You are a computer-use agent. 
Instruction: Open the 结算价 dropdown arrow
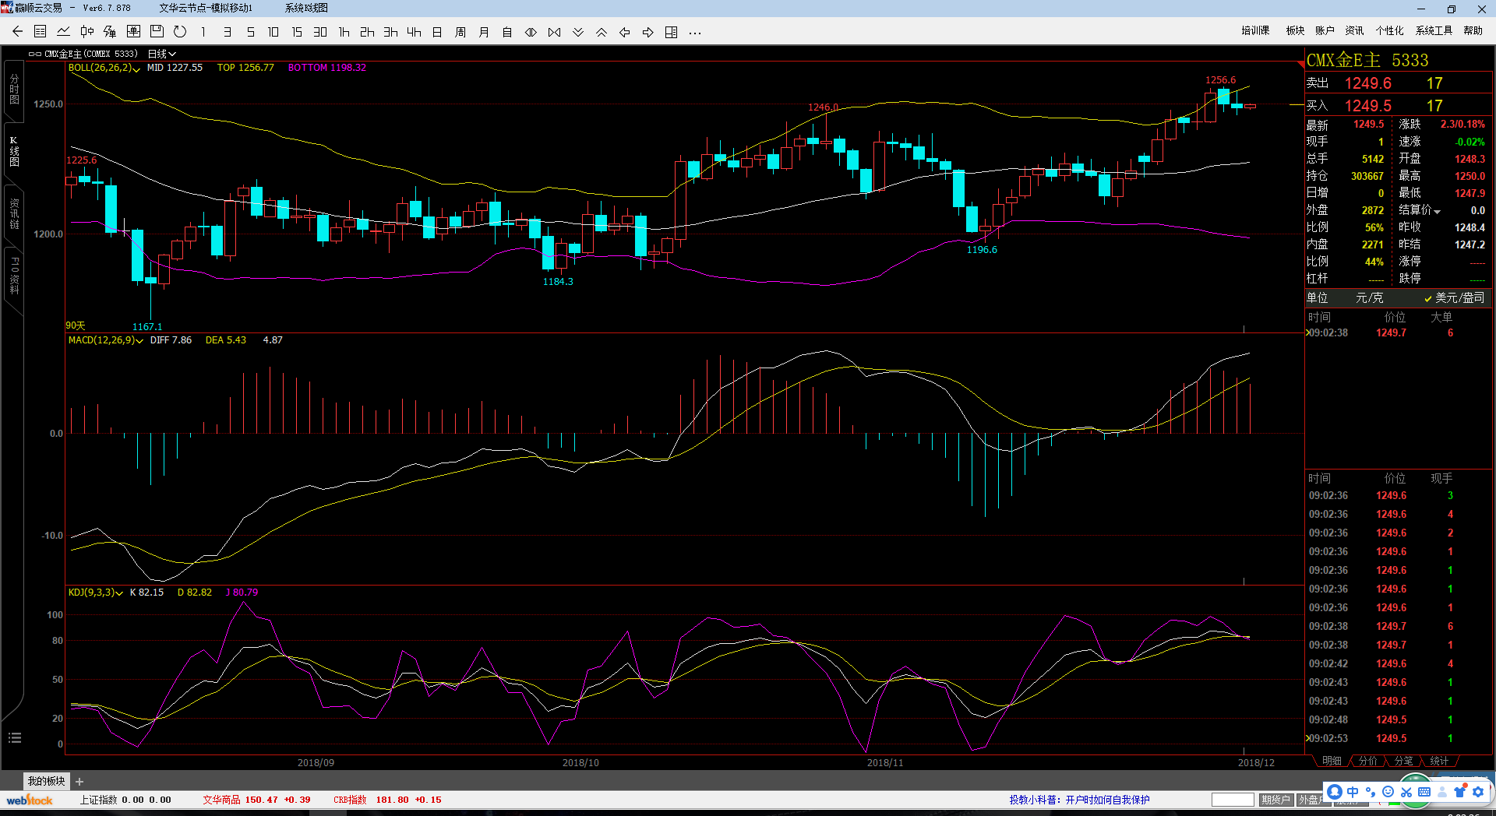tap(1438, 211)
